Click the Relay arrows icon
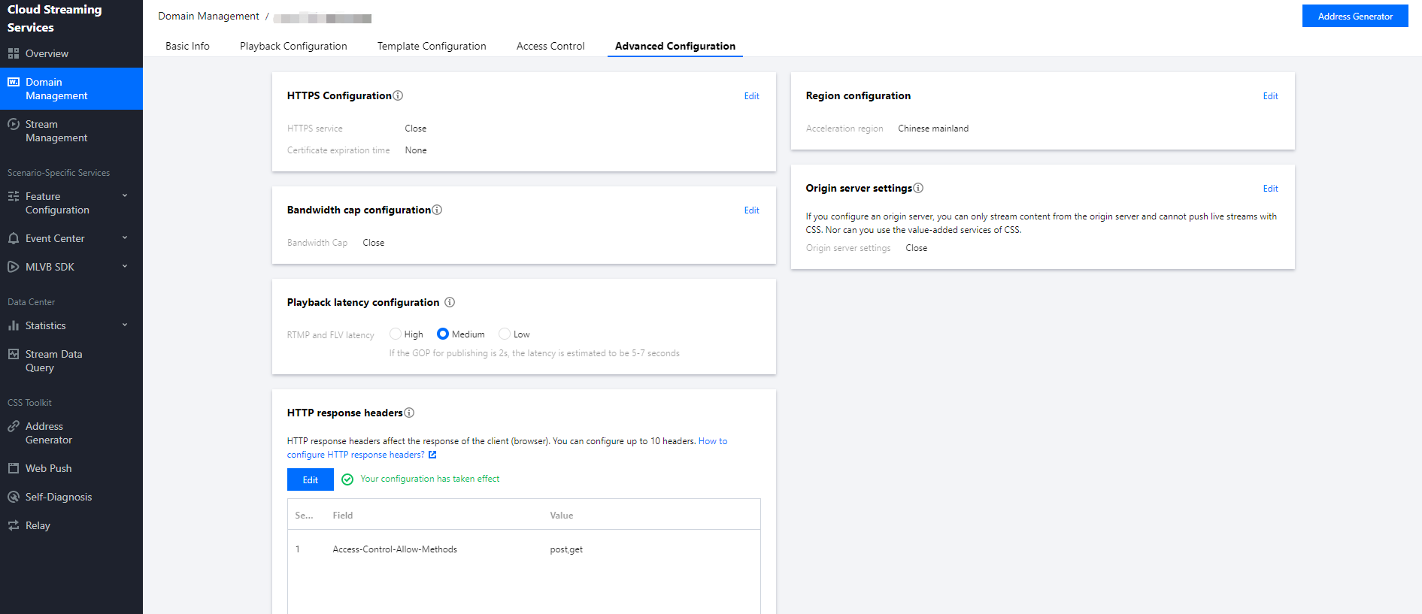This screenshot has height=614, width=1422. point(14,525)
